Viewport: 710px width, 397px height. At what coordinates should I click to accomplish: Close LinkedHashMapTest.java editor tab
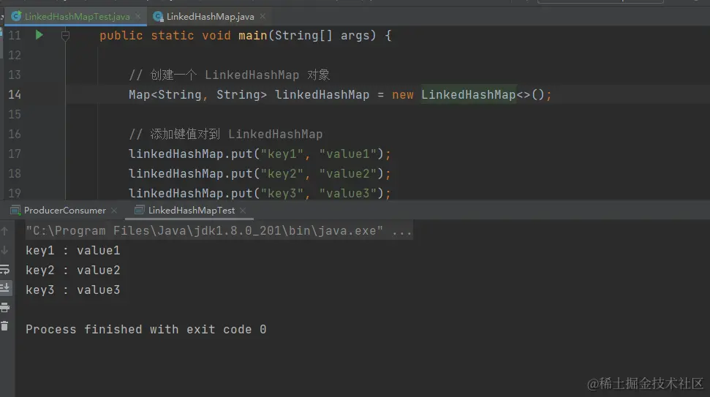pos(138,16)
